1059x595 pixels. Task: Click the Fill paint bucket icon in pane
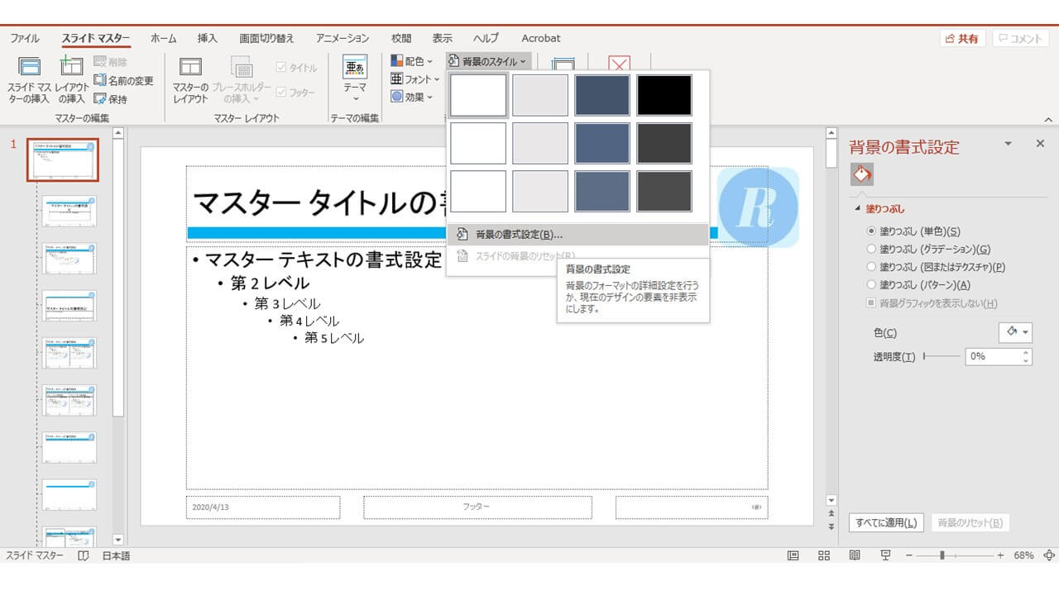[x=862, y=174]
